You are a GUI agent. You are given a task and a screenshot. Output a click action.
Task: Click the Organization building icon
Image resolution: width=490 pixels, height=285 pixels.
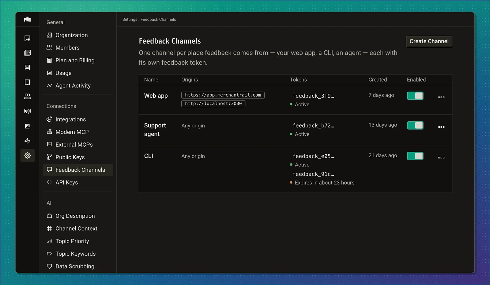[x=49, y=35]
